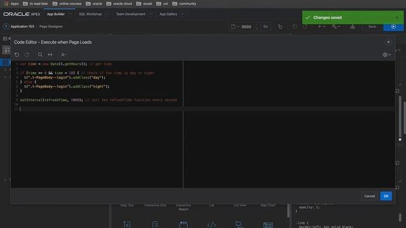Click the Oracle APEX logo
This screenshot has width=406, height=228.
[22, 14]
